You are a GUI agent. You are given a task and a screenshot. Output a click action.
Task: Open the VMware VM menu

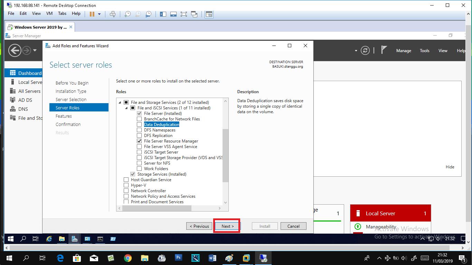[49, 13]
